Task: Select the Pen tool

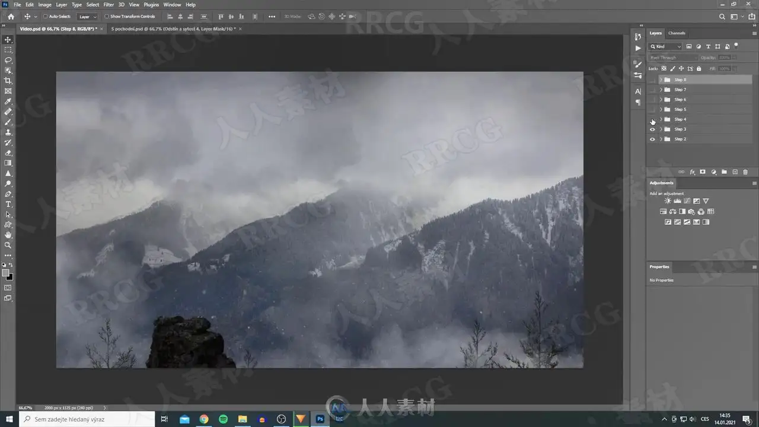Action: pos(8,194)
